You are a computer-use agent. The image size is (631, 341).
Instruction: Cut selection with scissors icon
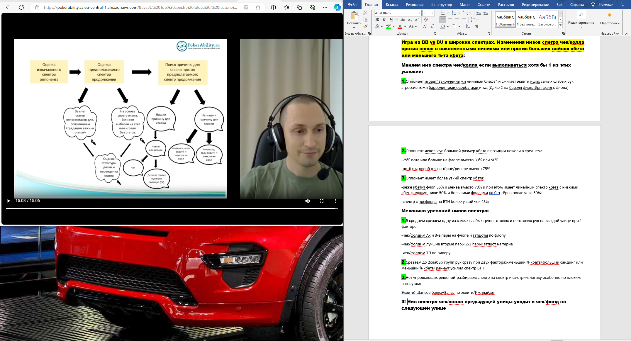(x=365, y=13)
